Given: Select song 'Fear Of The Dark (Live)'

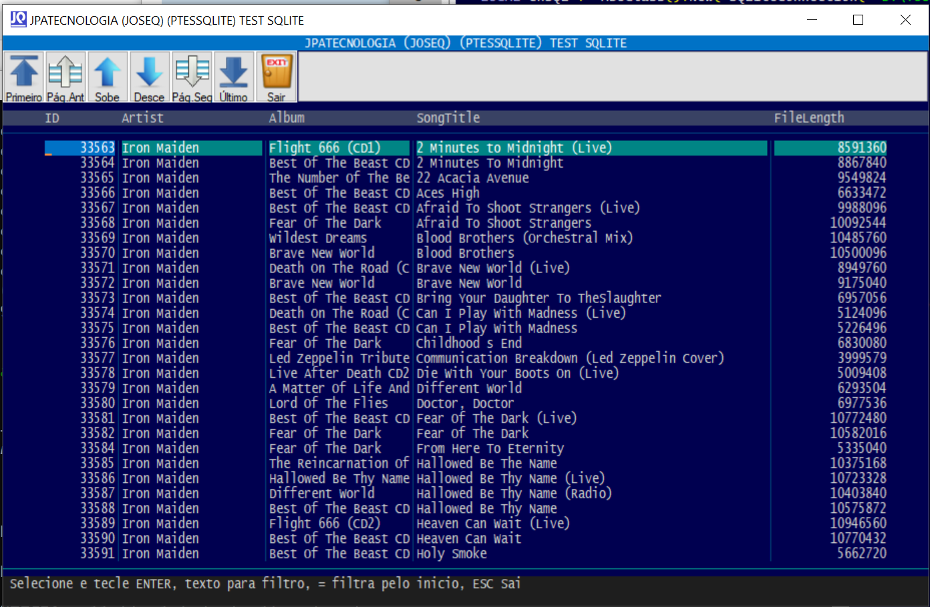Looking at the screenshot, I should pyautogui.click(x=496, y=418).
